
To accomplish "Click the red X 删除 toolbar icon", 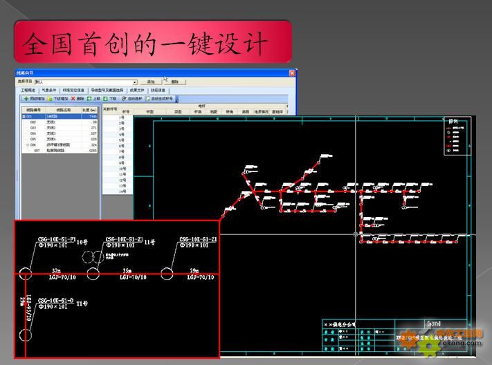I will 73,99.
